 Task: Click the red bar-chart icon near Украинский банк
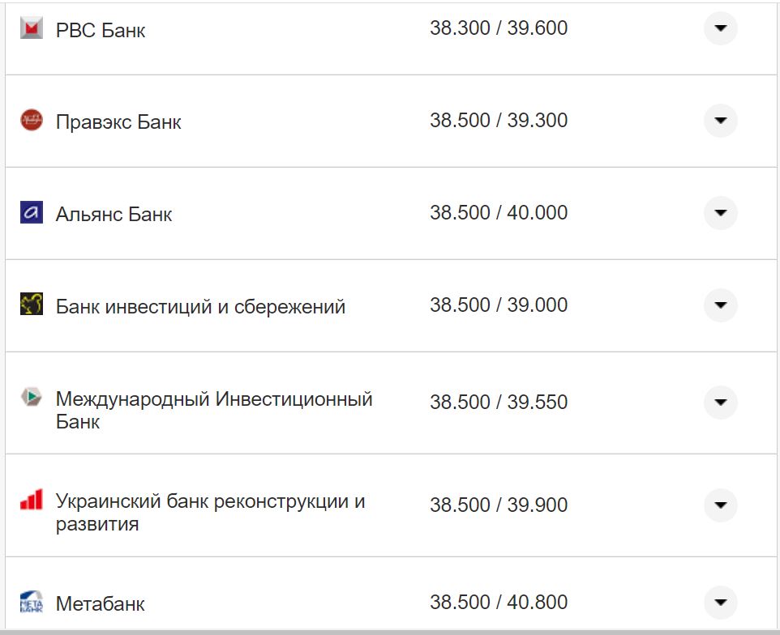point(32,501)
